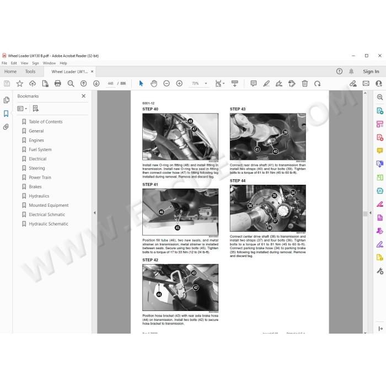Click the upload to cloud icon
386x386 pixels.
33,84
